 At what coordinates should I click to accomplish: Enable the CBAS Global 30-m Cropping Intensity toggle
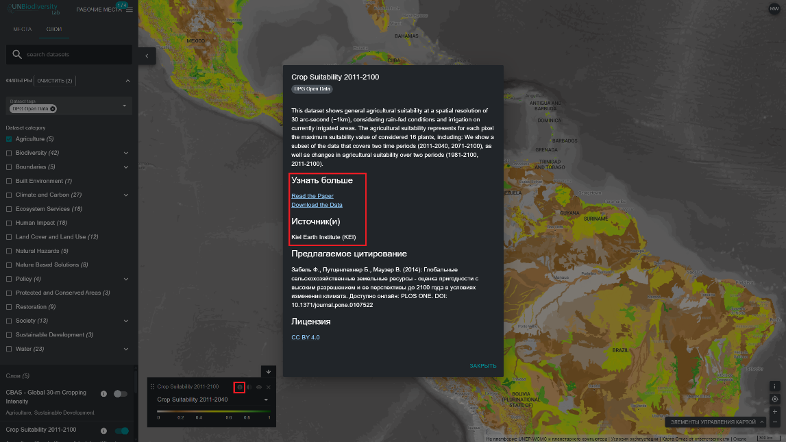[121, 393]
